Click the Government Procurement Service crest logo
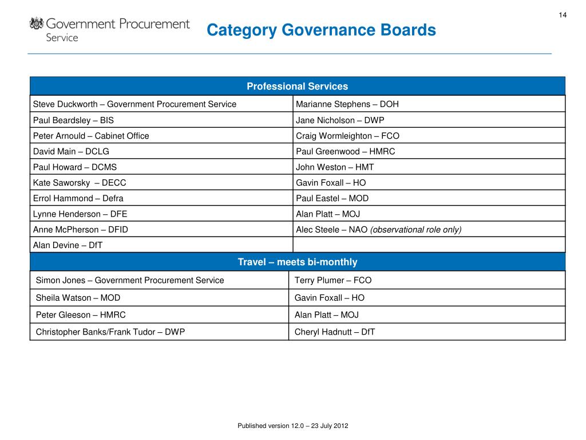 (37, 23)
